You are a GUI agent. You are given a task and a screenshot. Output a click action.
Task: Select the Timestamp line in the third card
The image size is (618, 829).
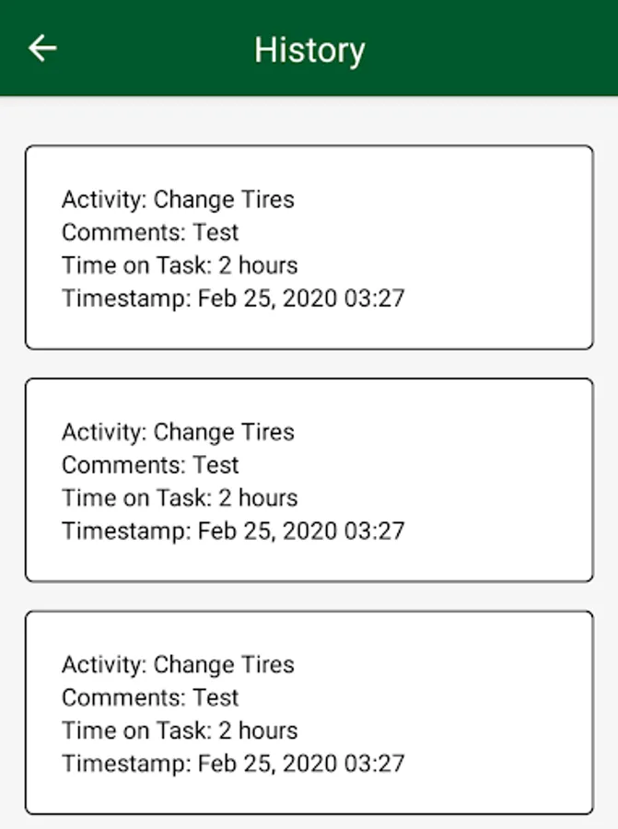pyautogui.click(x=233, y=764)
